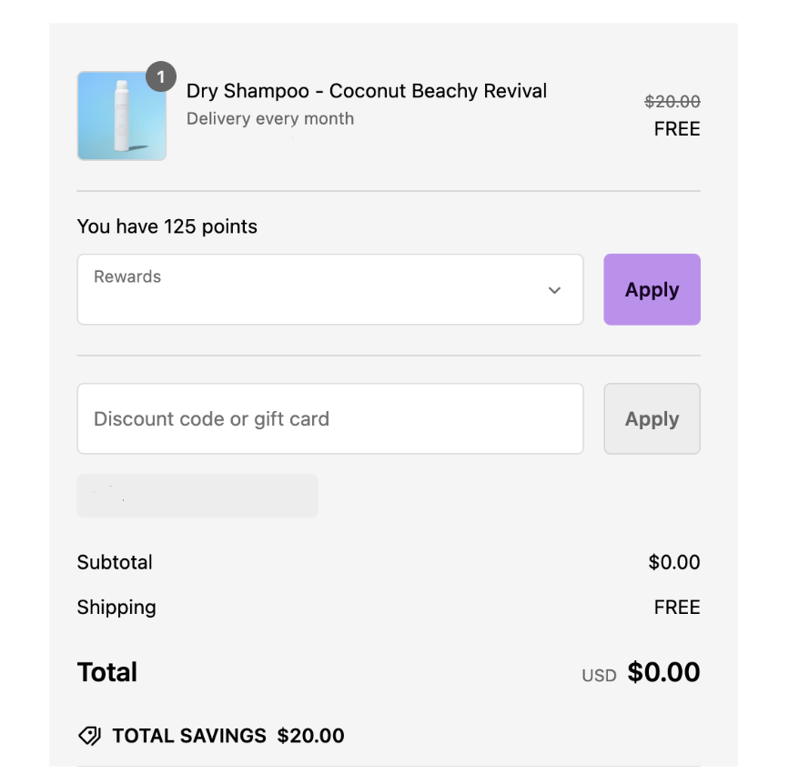
Task: Open the Rewards dropdown
Action: point(329,289)
